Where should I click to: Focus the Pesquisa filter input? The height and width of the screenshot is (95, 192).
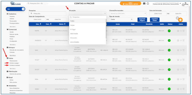tap(47, 13)
